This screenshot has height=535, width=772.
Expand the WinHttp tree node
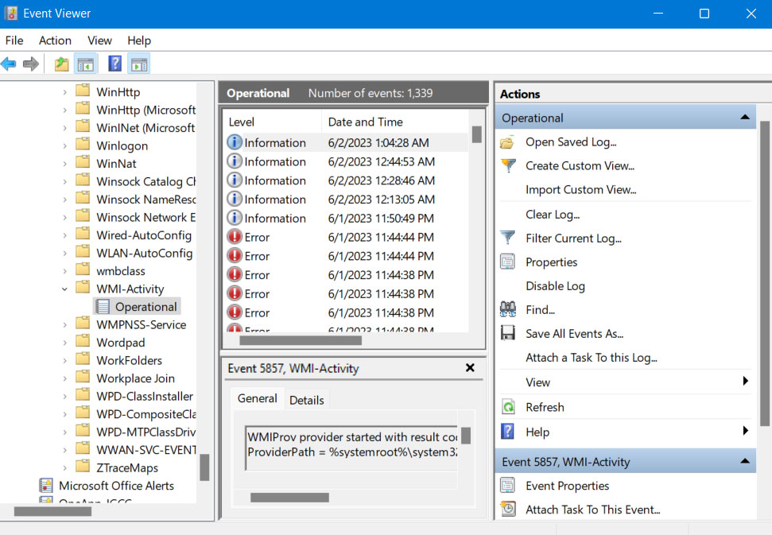(x=64, y=92)
